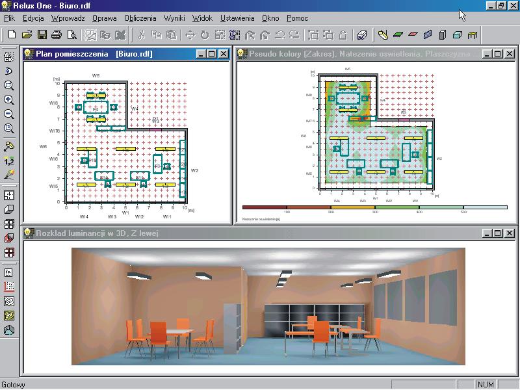Click the red-axis point grid results icon
This screenshot has height=390, width=520.
click(x=9, y=287)
